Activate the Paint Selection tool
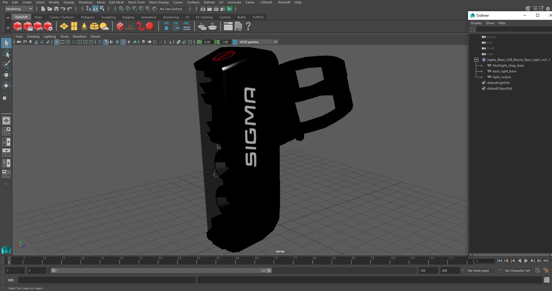 pyautogui.click(x=6, y=65)
